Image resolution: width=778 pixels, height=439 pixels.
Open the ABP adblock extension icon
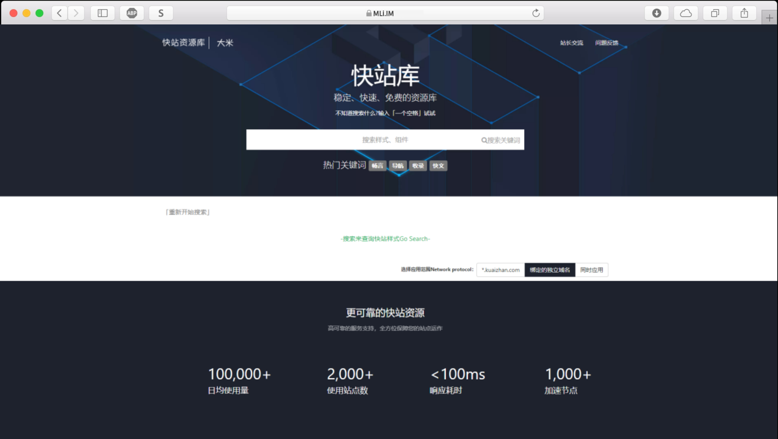tap(132, 13)
